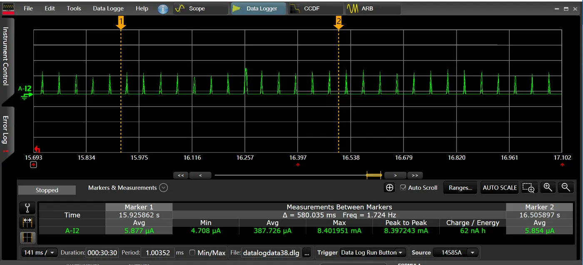Expand the Markers & Measurements chevron
This screenshot has height=265, width=583.
(x=164, y=188)
